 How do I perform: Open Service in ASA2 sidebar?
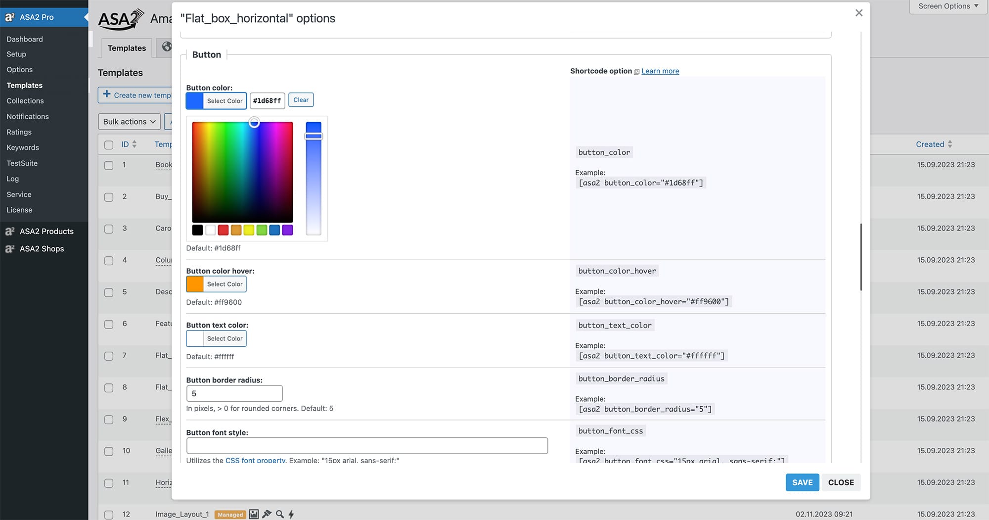[19, 194]
